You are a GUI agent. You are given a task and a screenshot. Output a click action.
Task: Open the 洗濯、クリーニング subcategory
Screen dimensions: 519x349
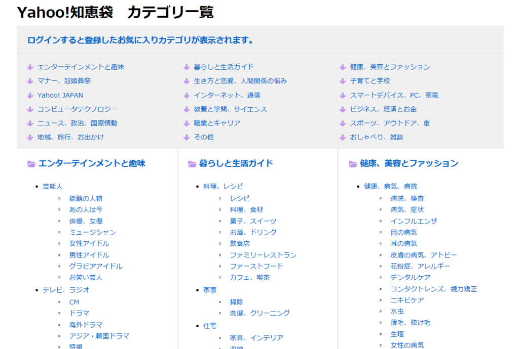[260, 313]
